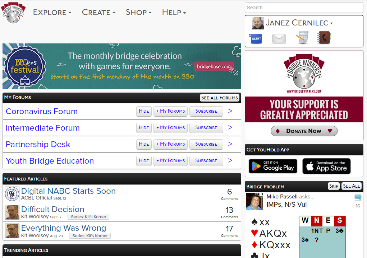Image resolution: width=367 pixels, height=258 pixels.
Task: Hide the Youth Bridge Education forum
Action: [x=144, y=161]
